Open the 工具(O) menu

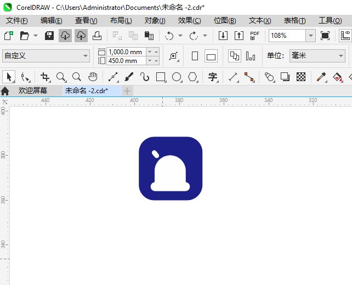tap(330, 21)
